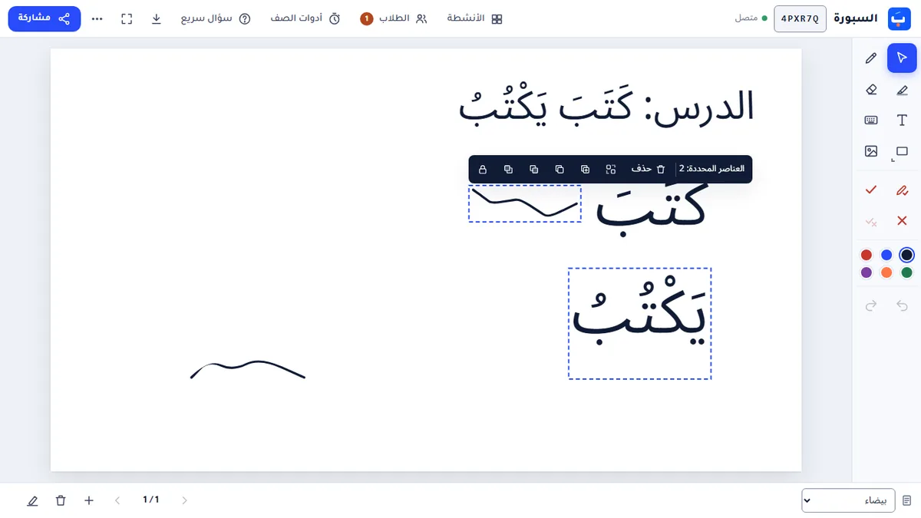Click the العناصر المحددة: 2 label
Screen dimensions: 921x518
pyautogui.click(x=711, y=169)
